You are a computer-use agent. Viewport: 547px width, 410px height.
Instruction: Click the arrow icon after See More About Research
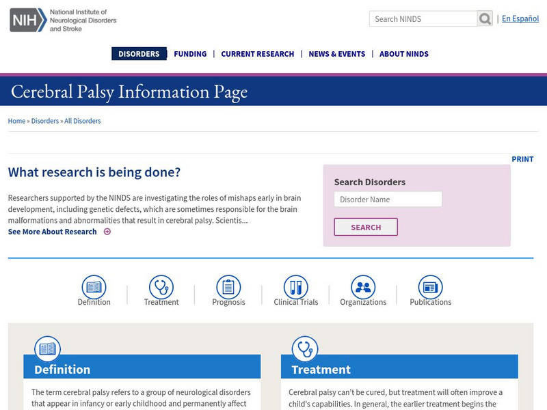pos(107,232)
